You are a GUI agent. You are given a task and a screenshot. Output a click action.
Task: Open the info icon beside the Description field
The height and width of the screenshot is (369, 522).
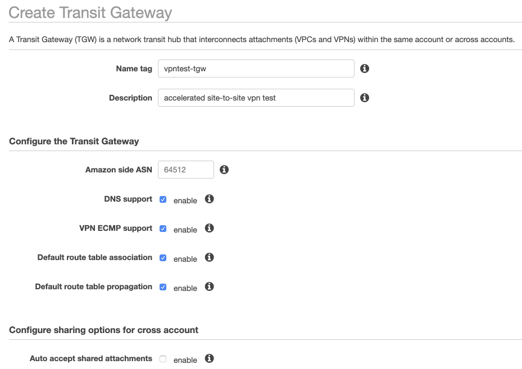point(365,98)
